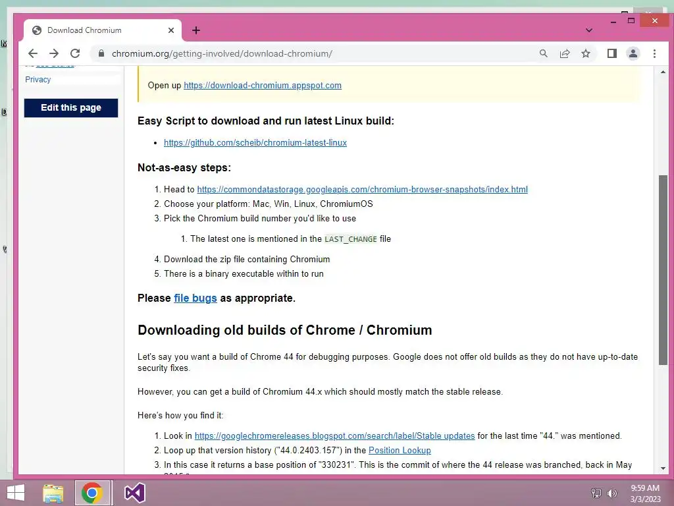Open the Windows Start menu
The height and width of the screenshot is (506, 674).
16,493
